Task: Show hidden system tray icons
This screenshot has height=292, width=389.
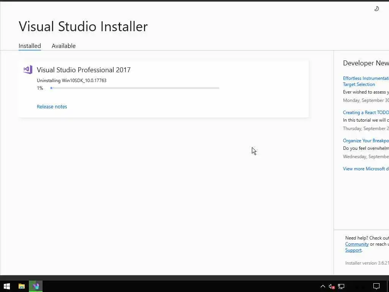Action: [x=323, y=286]
